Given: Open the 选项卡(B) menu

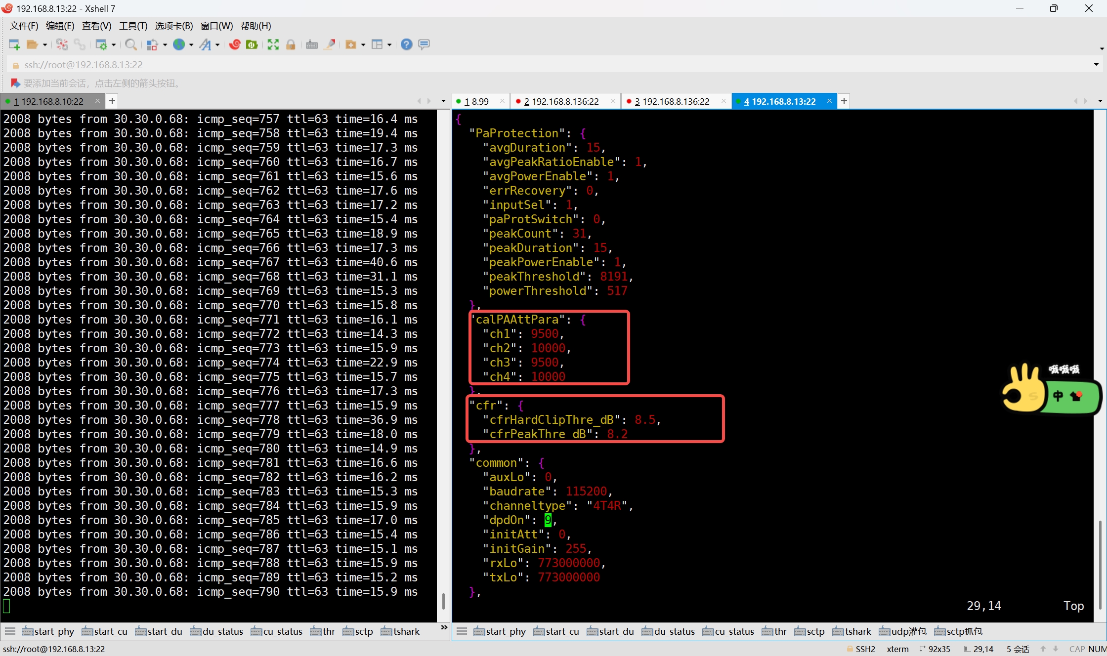Looking at the screenshot, I should (x=174, y=26).
